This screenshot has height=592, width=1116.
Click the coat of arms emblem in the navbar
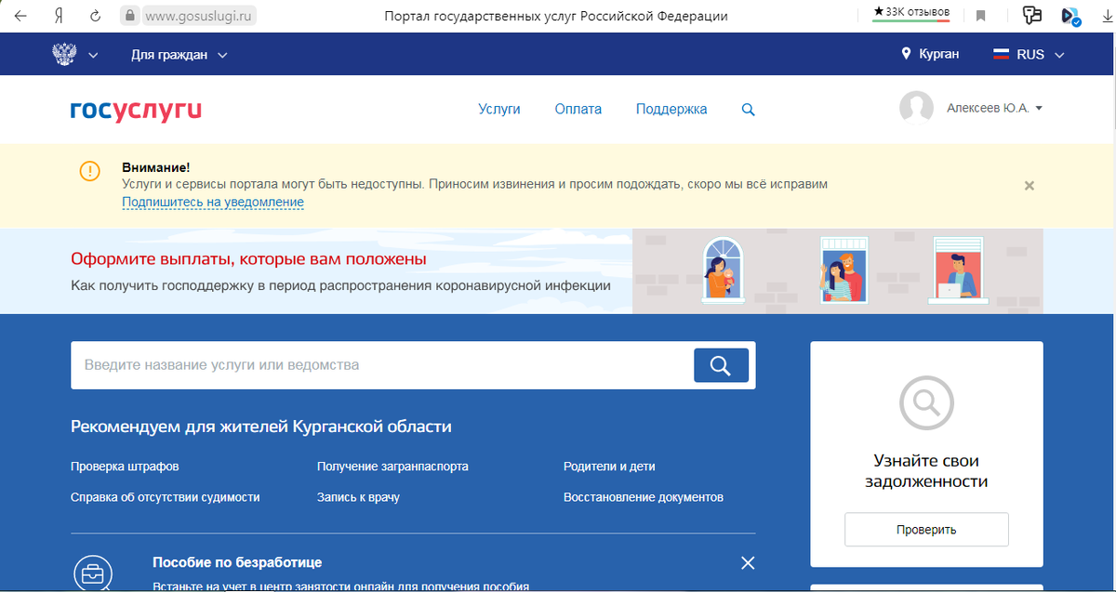(x=63, y=53)
